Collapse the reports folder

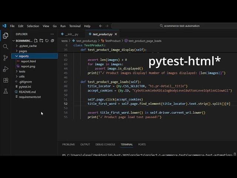click(x=16, y=56)
